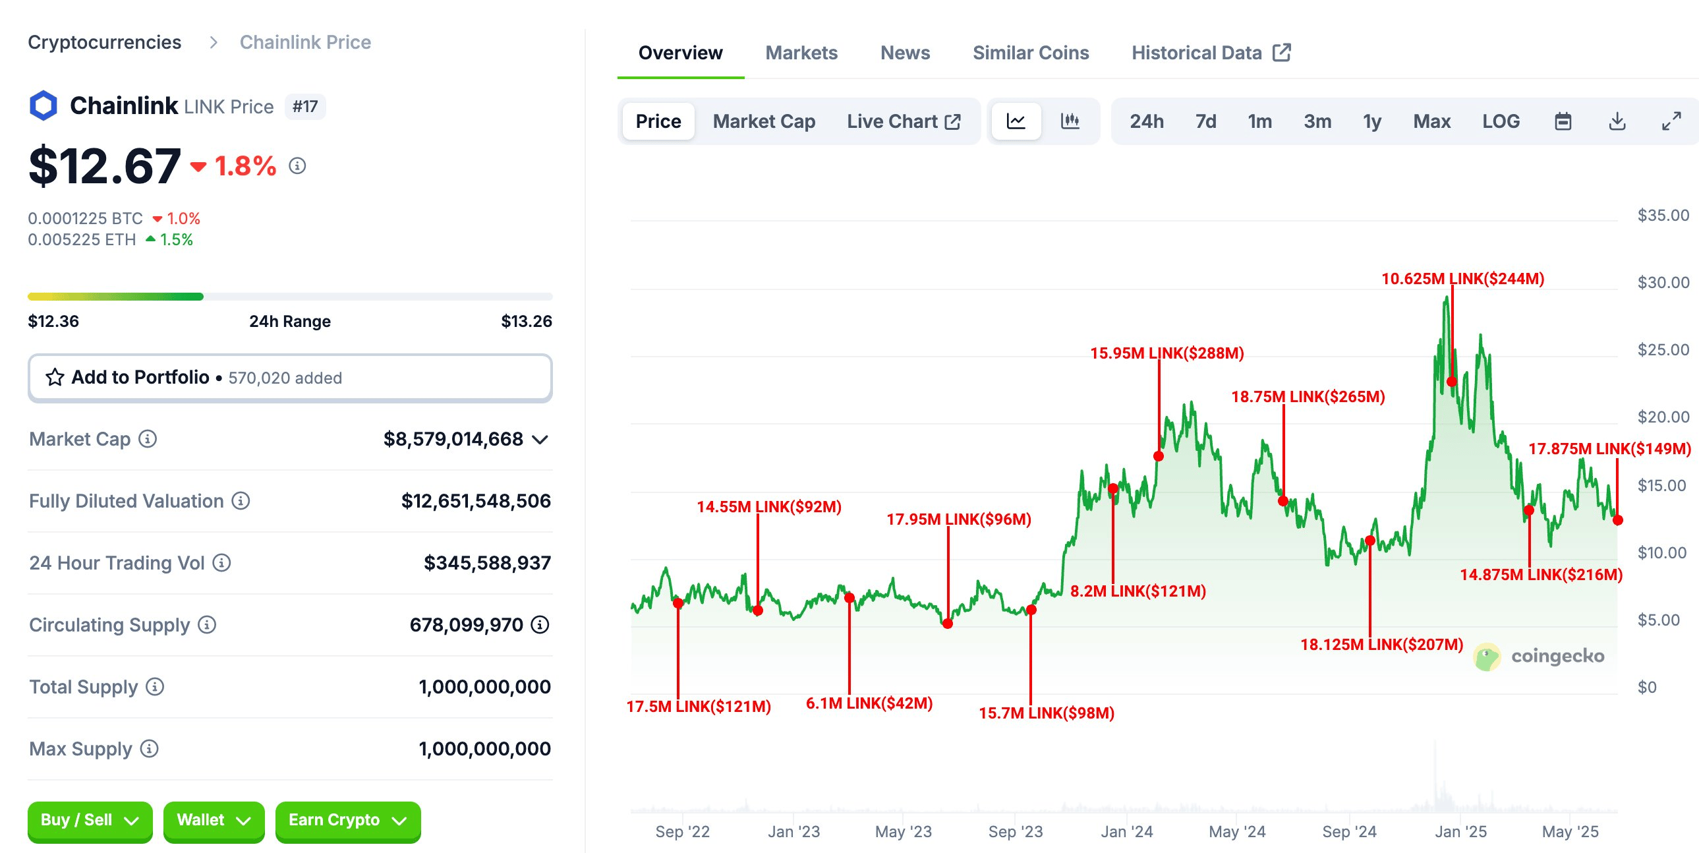Viewport: 1699px width, 853px height.
Task: Open the Buy / Sell dropdown
Action: [90, 820]
